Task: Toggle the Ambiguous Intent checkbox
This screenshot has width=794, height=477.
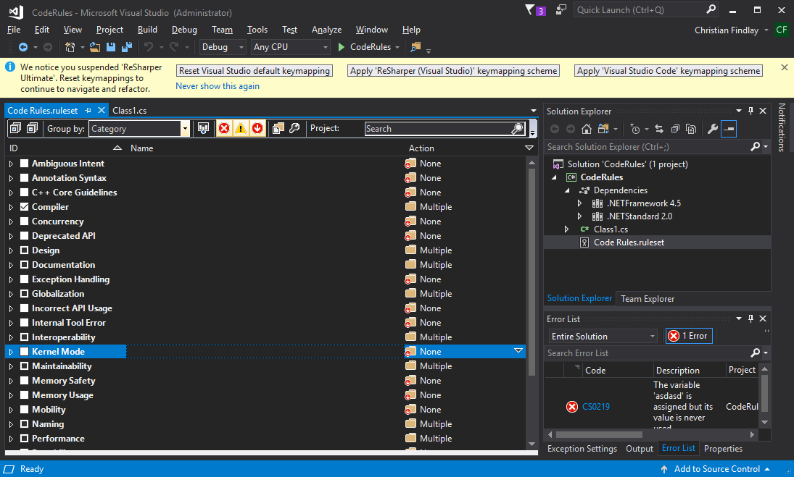Action: pos(25,164)
